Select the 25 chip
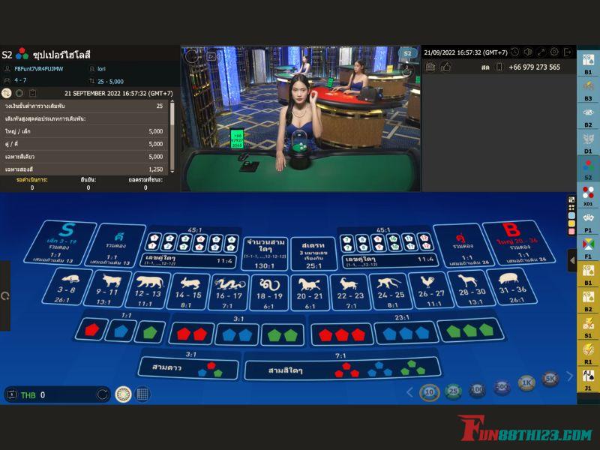This screenshot has width=600, height=450. tap(453, 391)
